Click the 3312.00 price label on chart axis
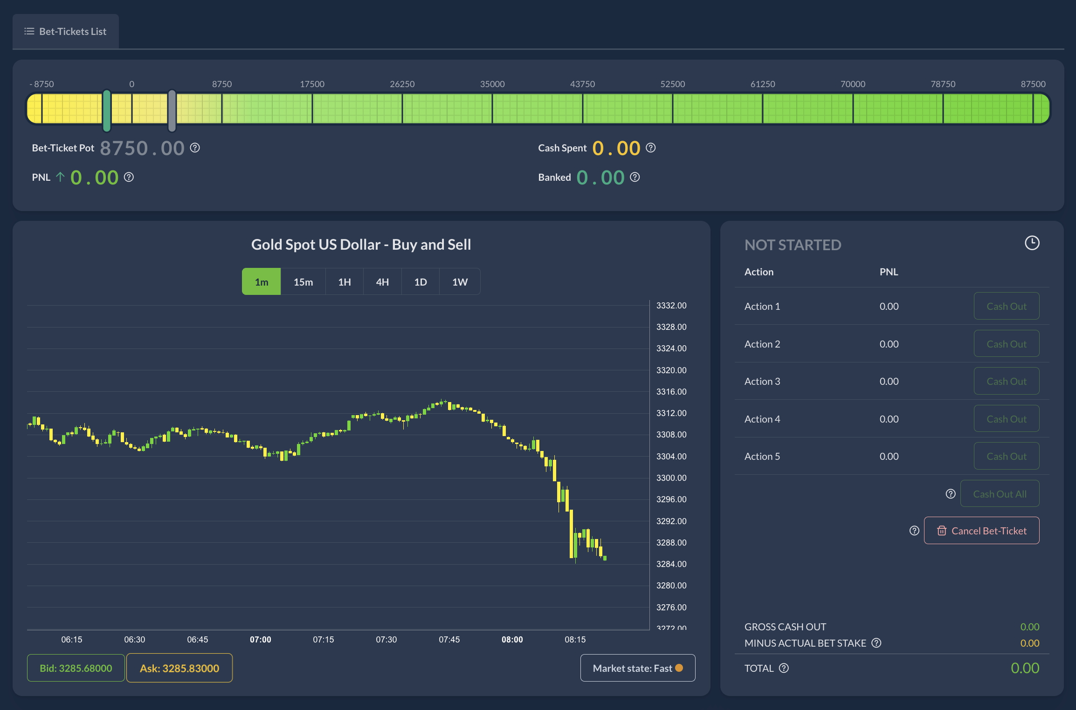Image resolution: width=1076 pixels, height=710 pixels. pyautogui.click(x=671, y=413)
